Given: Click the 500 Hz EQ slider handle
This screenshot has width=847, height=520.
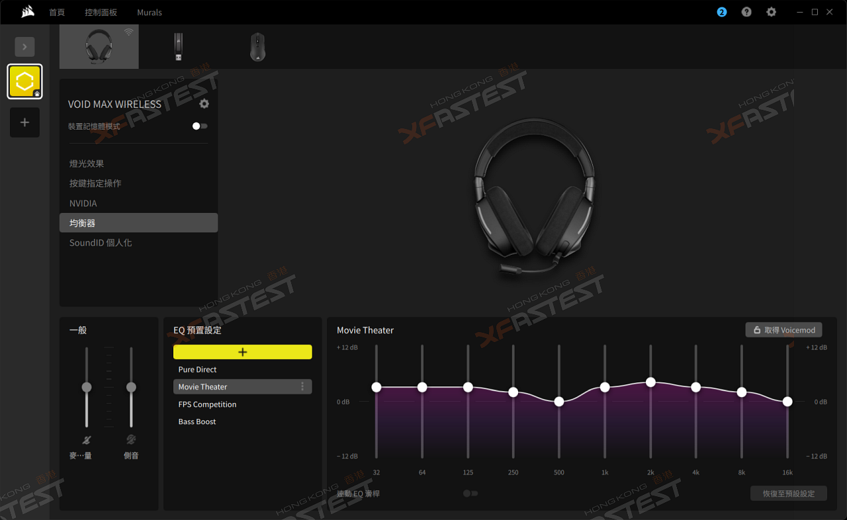Looking at the screenshot, I should pos(559,402).
